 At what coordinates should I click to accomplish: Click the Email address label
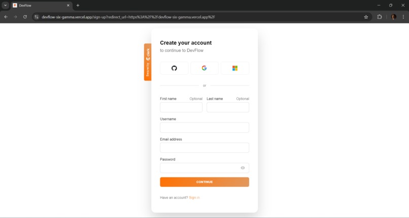[171, 139]
